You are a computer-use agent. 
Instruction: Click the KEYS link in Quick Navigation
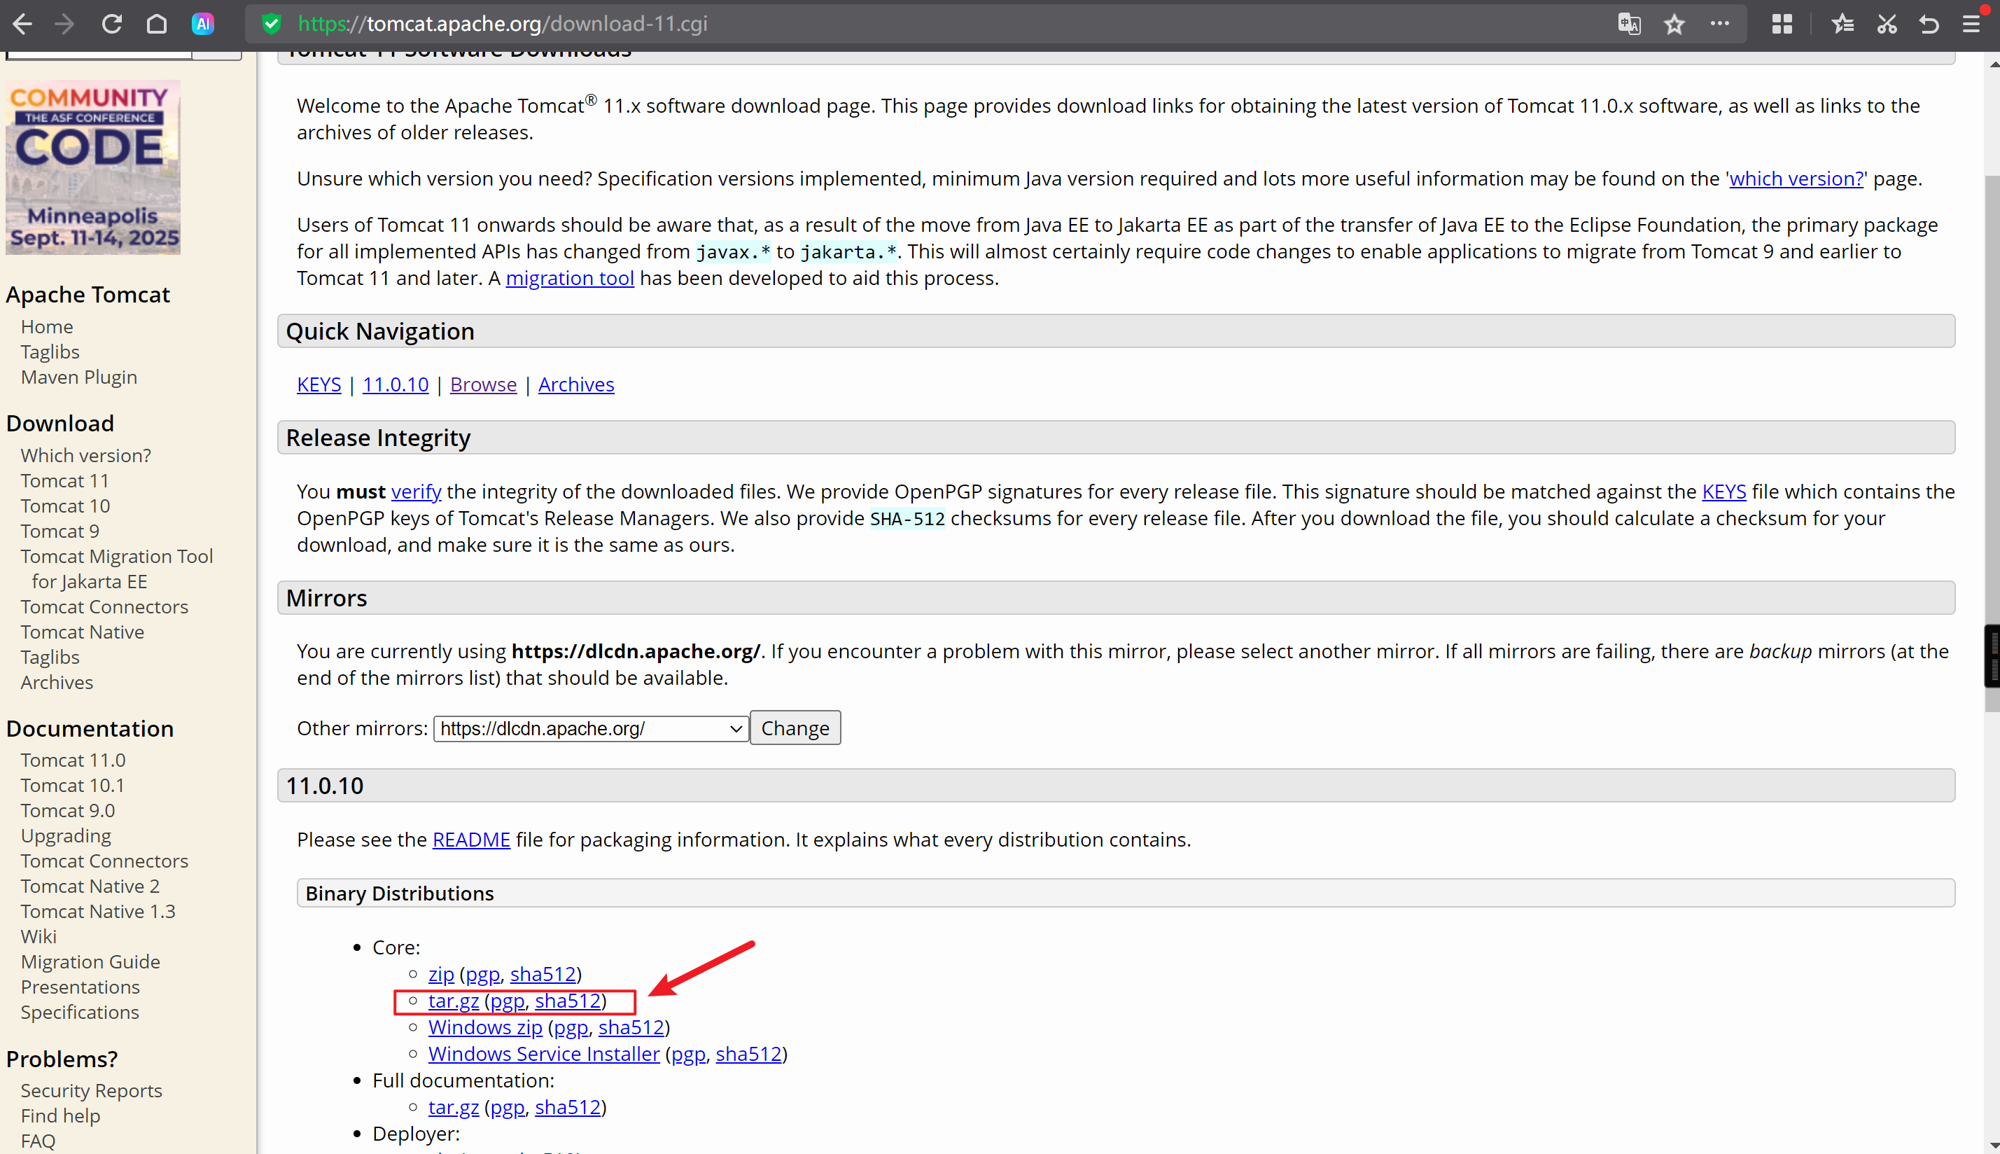[x=319, y=384]
